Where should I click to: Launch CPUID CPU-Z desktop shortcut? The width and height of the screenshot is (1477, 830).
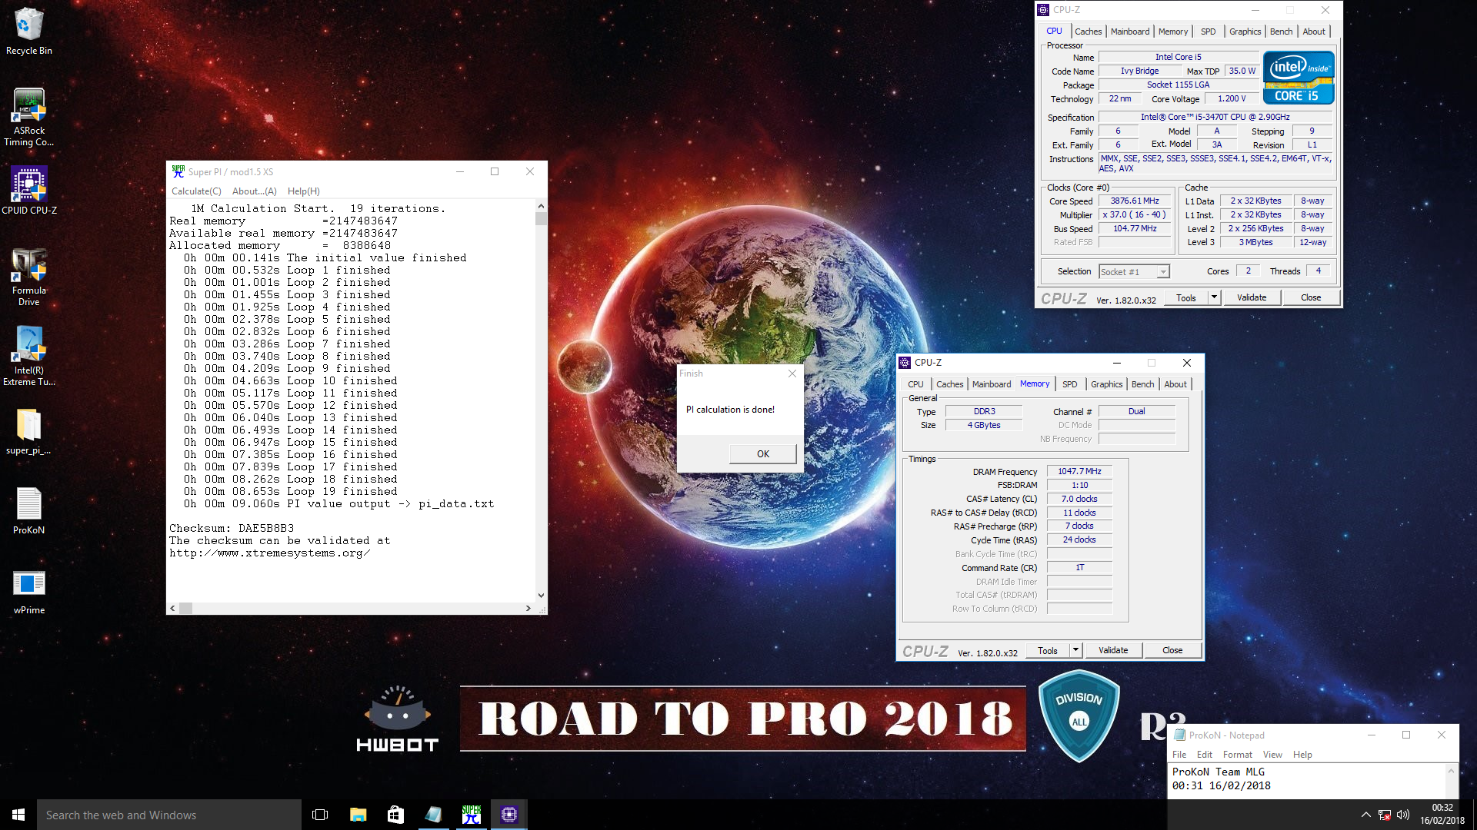pyautogui.click(x=29, y=191)
